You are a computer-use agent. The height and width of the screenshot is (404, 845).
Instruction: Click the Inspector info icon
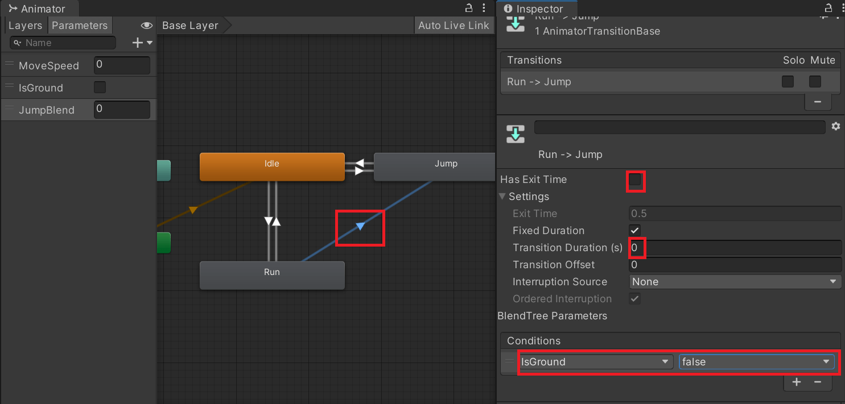pyautogui.click(x=508, y=9)
